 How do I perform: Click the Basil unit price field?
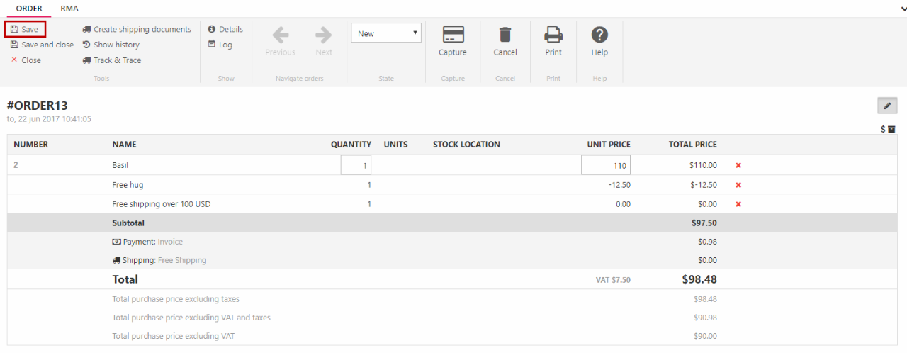click(606, 165)
